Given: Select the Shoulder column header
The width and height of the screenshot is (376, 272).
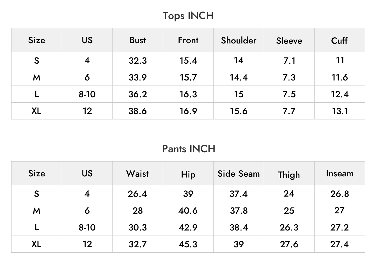Looking at the screenshot, I should pos(239,40).
